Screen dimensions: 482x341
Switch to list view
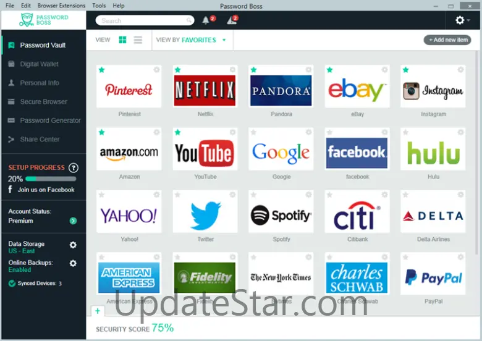[138, 40]
